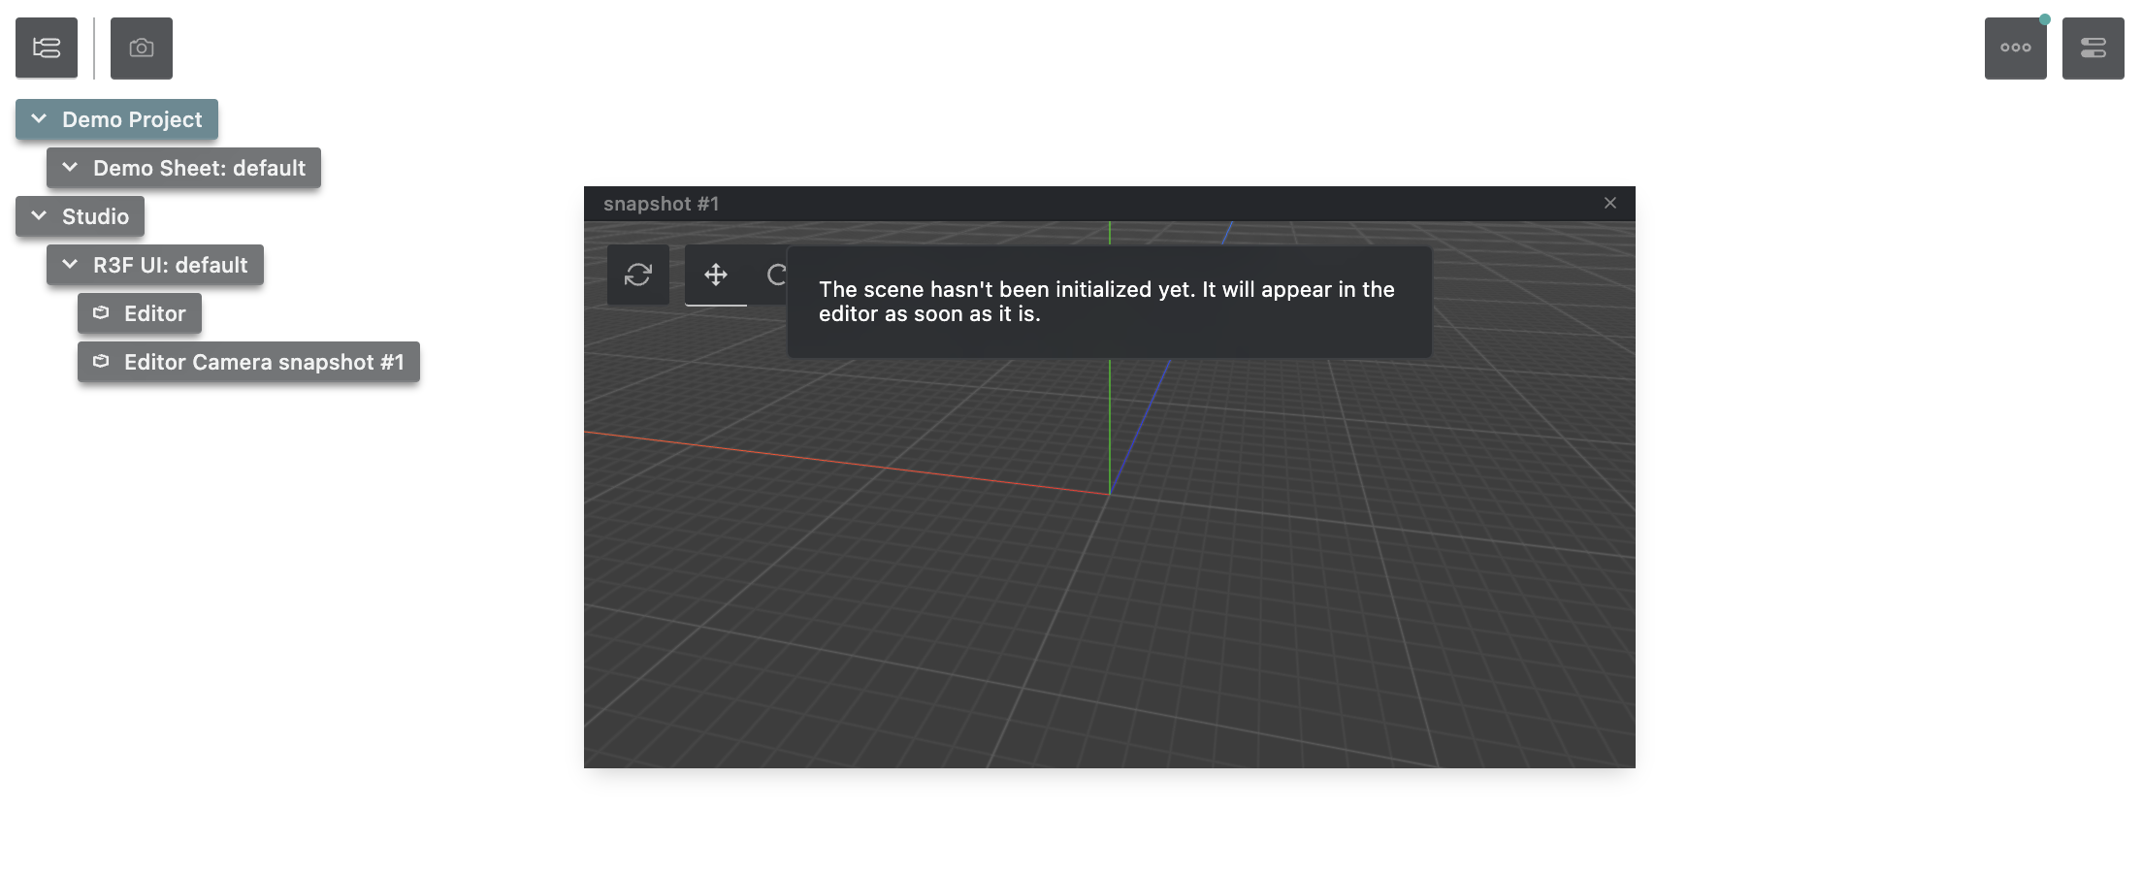Collapse the Studio tree chevron

(x=39, y=216)
